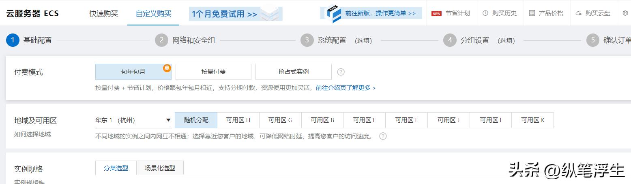631x184 pixels.
Task: Click the cloud disk icon beside 购买云盘
Action: (x=579, y=13)
